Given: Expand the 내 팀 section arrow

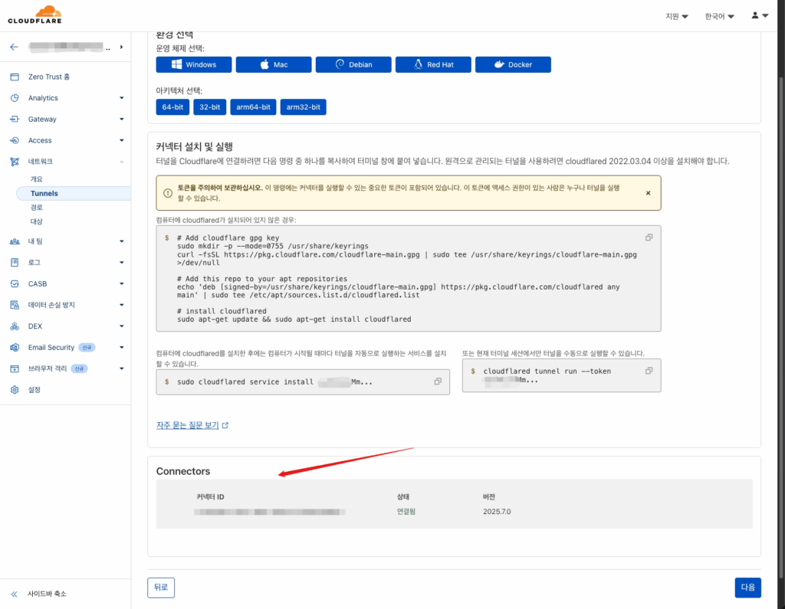Looking at the screenshot, I should click(x=122, y=241).
